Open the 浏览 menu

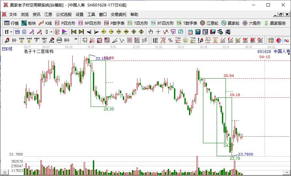25,14
